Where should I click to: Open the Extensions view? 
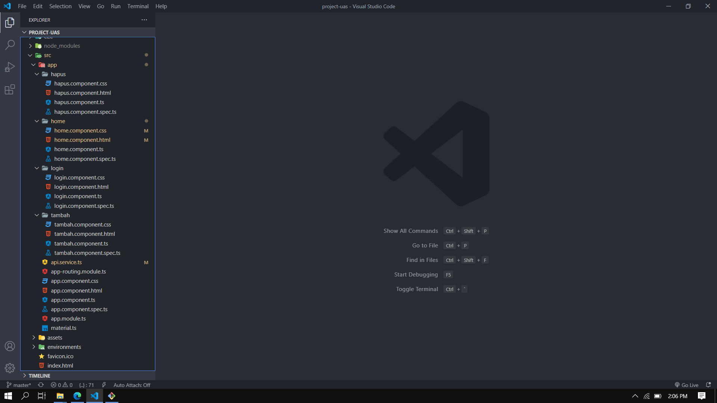coord(10,90)
